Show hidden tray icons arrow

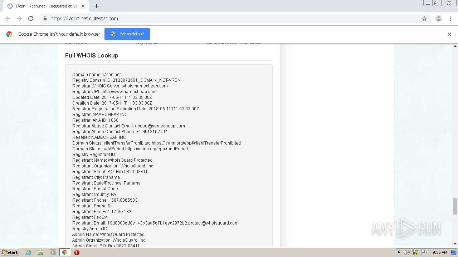[x=399, y=252]
